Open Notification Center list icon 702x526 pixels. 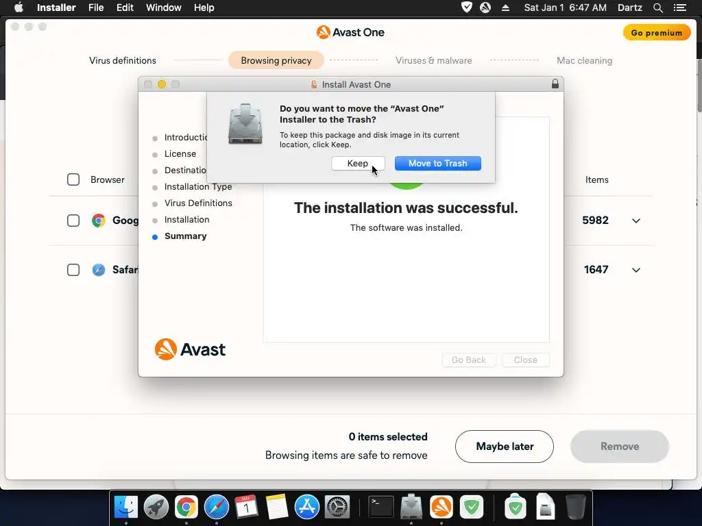tap(679, 8)
